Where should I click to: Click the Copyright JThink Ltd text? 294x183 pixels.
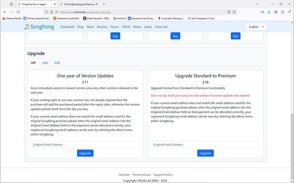145,181
